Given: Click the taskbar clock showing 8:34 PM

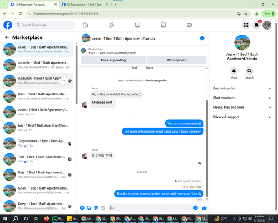Looking at the screenshot, I should 259,219.
